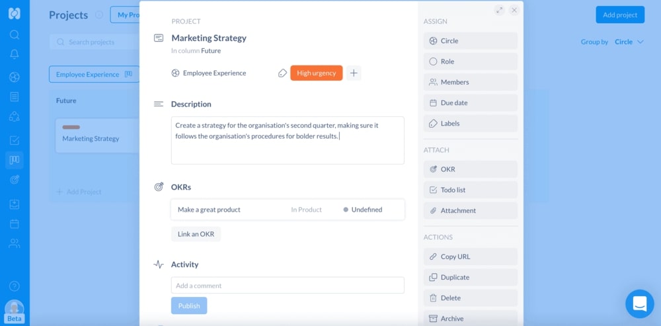Set a Due date for the project
This screenshot has width=661, height=326.
pos(471,103)
